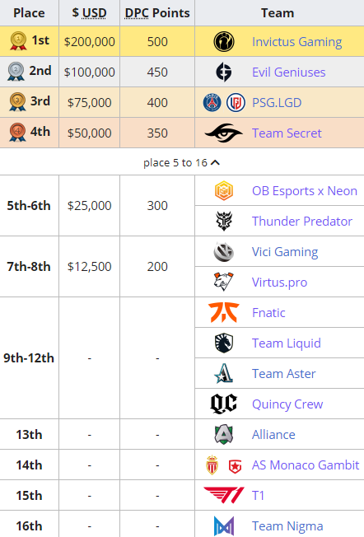Click the 1st place gold medal icon

18,40
